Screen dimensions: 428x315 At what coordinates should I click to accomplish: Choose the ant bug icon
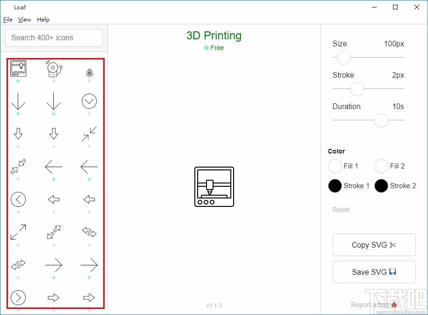click(89, 73)
